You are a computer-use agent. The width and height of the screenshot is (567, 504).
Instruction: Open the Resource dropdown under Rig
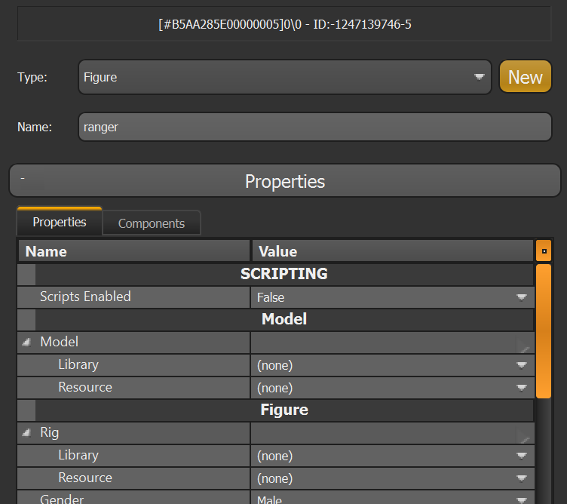point(520,478)
